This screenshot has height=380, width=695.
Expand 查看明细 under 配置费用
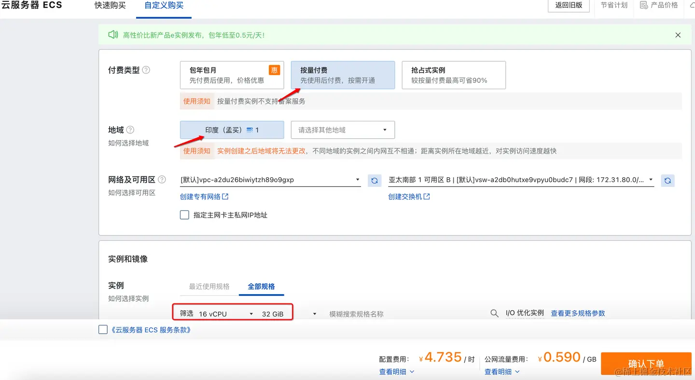point(397,371)
